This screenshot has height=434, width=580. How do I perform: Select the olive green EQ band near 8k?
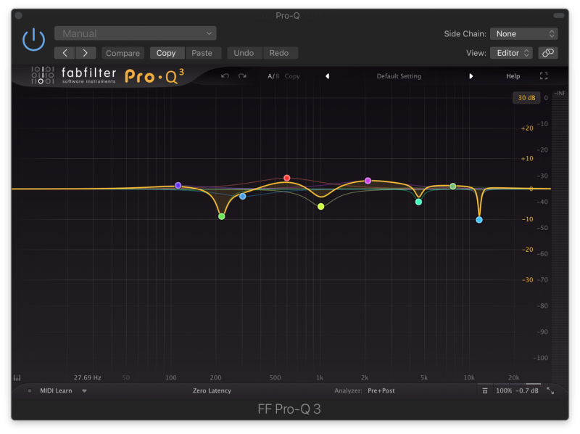click(x=452, y=187)
